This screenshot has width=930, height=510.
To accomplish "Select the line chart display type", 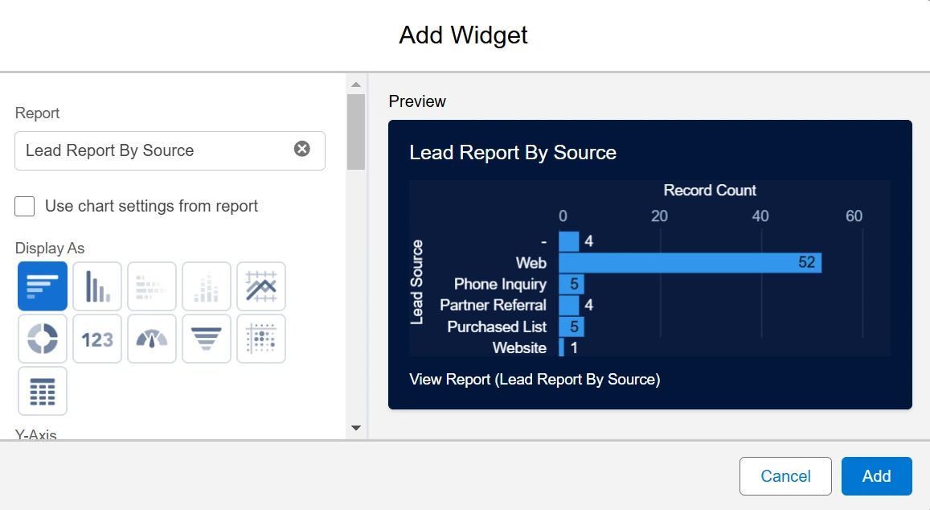I will (x=261, y=286).
